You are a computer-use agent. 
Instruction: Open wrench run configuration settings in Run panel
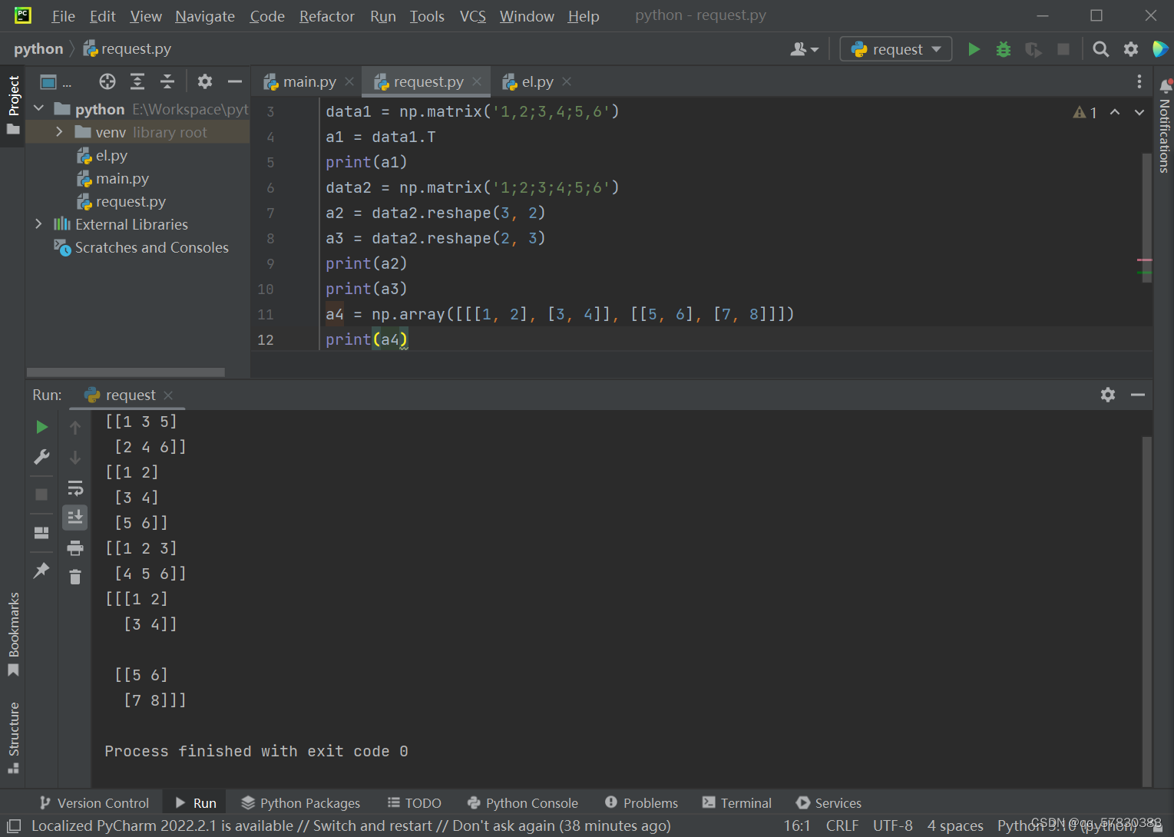41,457
